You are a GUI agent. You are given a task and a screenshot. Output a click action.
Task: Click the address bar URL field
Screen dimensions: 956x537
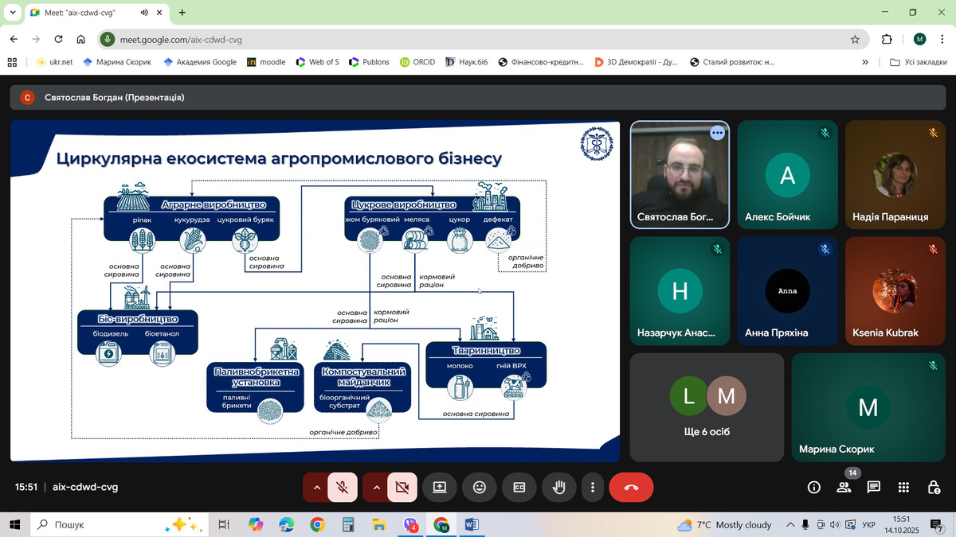coord(478,39)
